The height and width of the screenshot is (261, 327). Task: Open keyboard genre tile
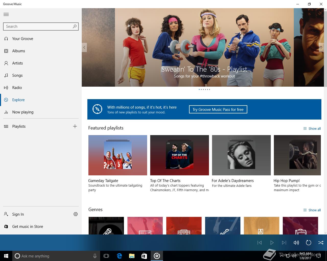click(145, 226)
